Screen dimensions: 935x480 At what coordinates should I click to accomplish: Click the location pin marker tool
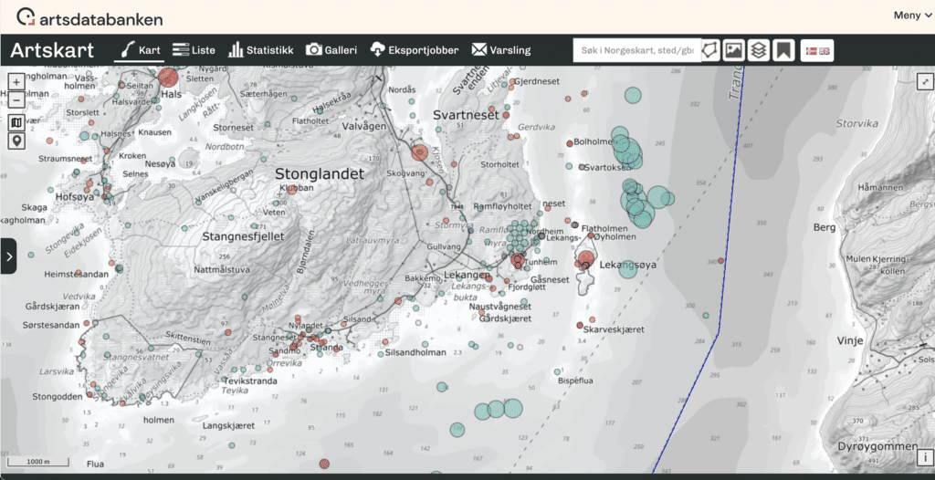point(16,141)
